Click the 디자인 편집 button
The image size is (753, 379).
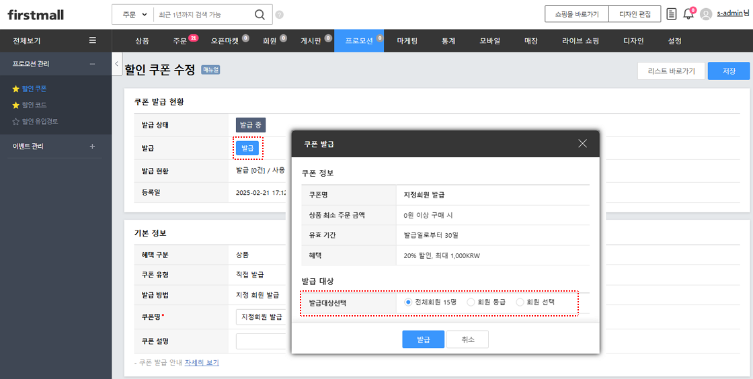(x=635, y=14)
